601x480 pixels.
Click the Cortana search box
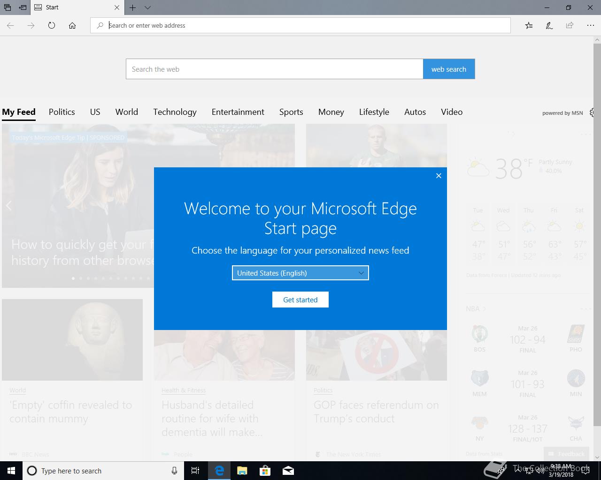(103, 471)
